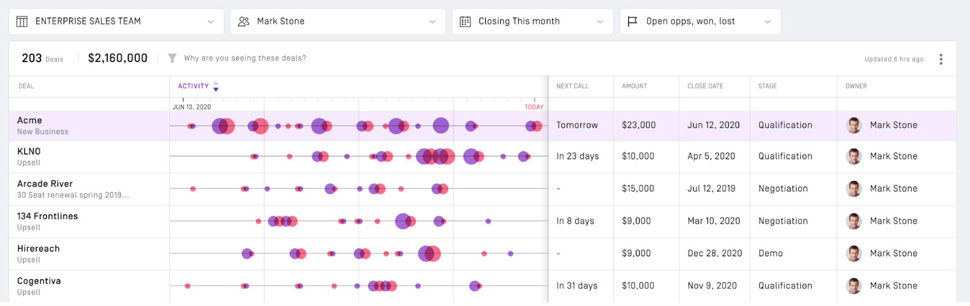This screenshot has height=306, width=970.
Task: Click the Apr 5, 2020 close date
Action: 711,156
